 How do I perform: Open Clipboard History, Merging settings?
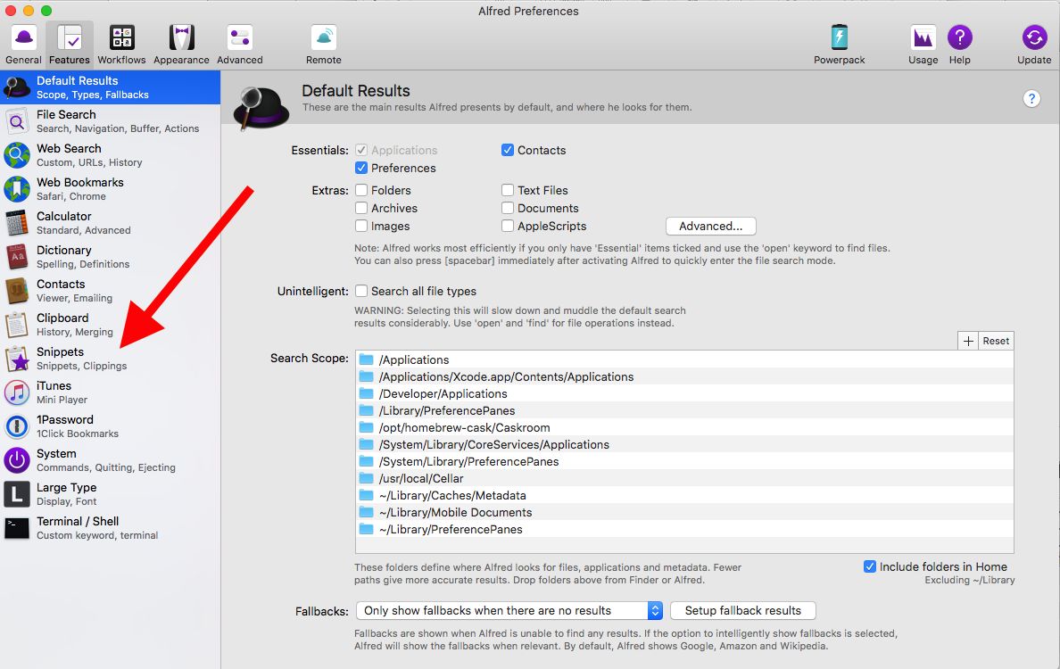(x=110, y=325)
